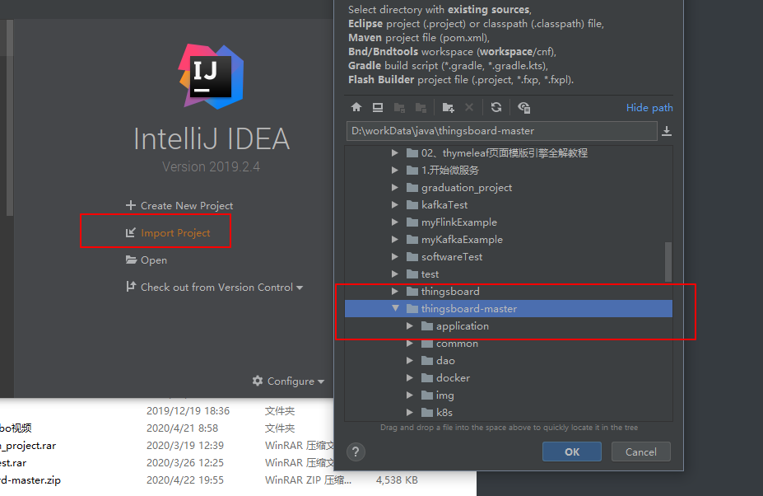
Task: Create a New Folder via toolbar icon
Action: pos(448,107)
